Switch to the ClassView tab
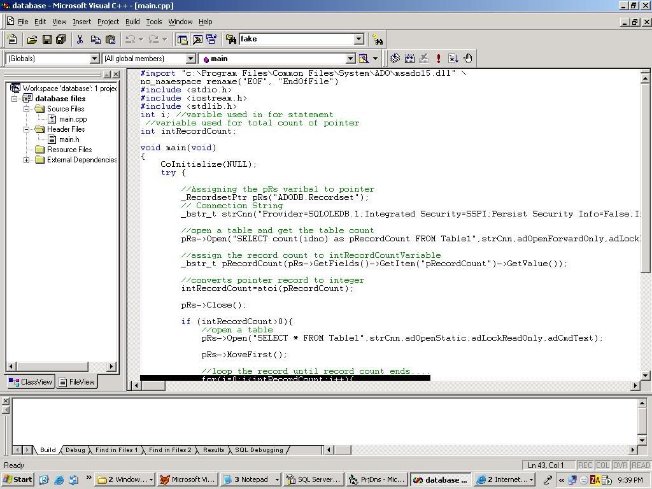 pos(31,382)
